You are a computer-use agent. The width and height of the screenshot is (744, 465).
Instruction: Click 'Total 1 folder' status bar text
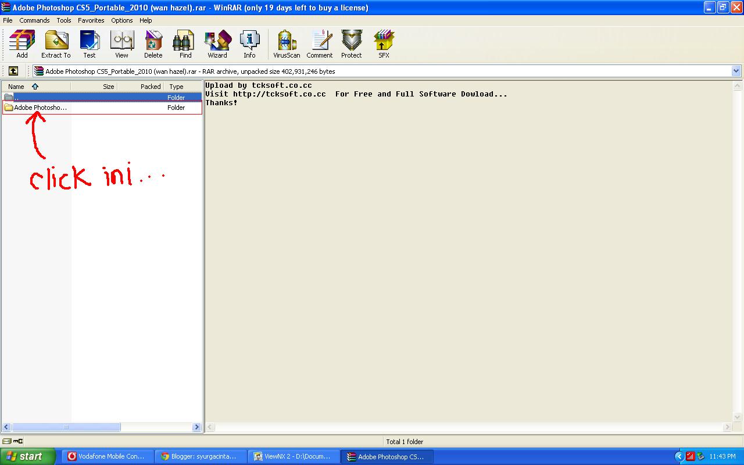pos(405,442)
